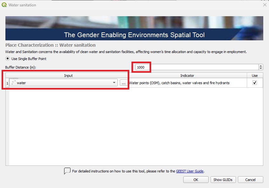
Task: Select the Use Single Buffer Point radio button
Action: 6,58
